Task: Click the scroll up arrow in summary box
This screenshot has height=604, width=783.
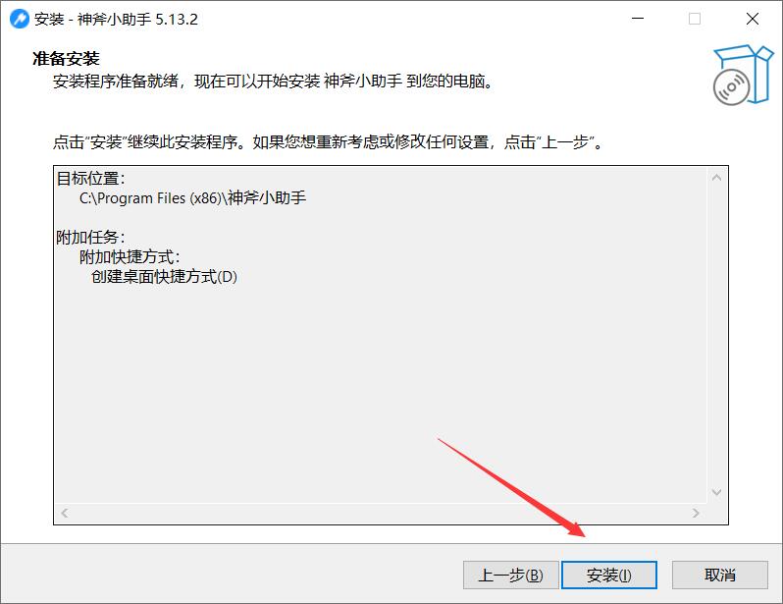Action: (716, 178)
